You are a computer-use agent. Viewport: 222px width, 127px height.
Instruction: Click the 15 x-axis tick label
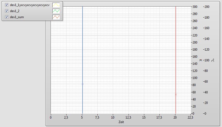coord(144,118)
